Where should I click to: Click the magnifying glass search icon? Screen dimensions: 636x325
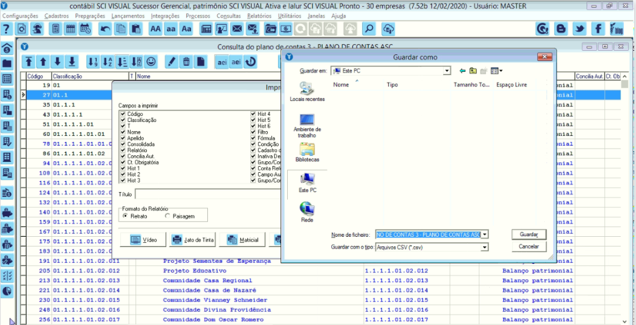click(x=368, y=28)
